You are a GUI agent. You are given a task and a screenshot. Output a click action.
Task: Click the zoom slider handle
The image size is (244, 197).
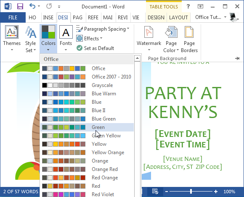click(191, 192)
